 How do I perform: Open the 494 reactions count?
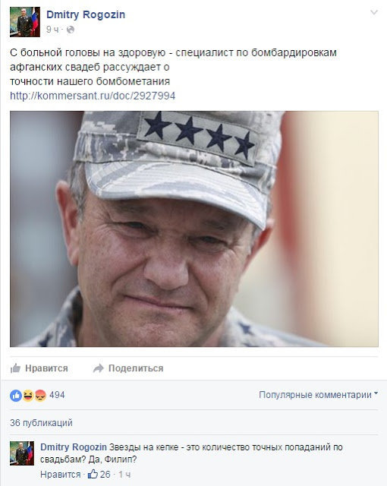point(57,395)
